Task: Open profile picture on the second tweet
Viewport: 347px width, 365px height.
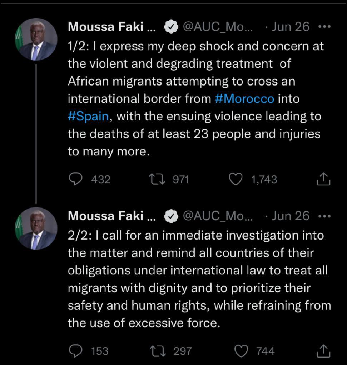Action: click(36, 228)
